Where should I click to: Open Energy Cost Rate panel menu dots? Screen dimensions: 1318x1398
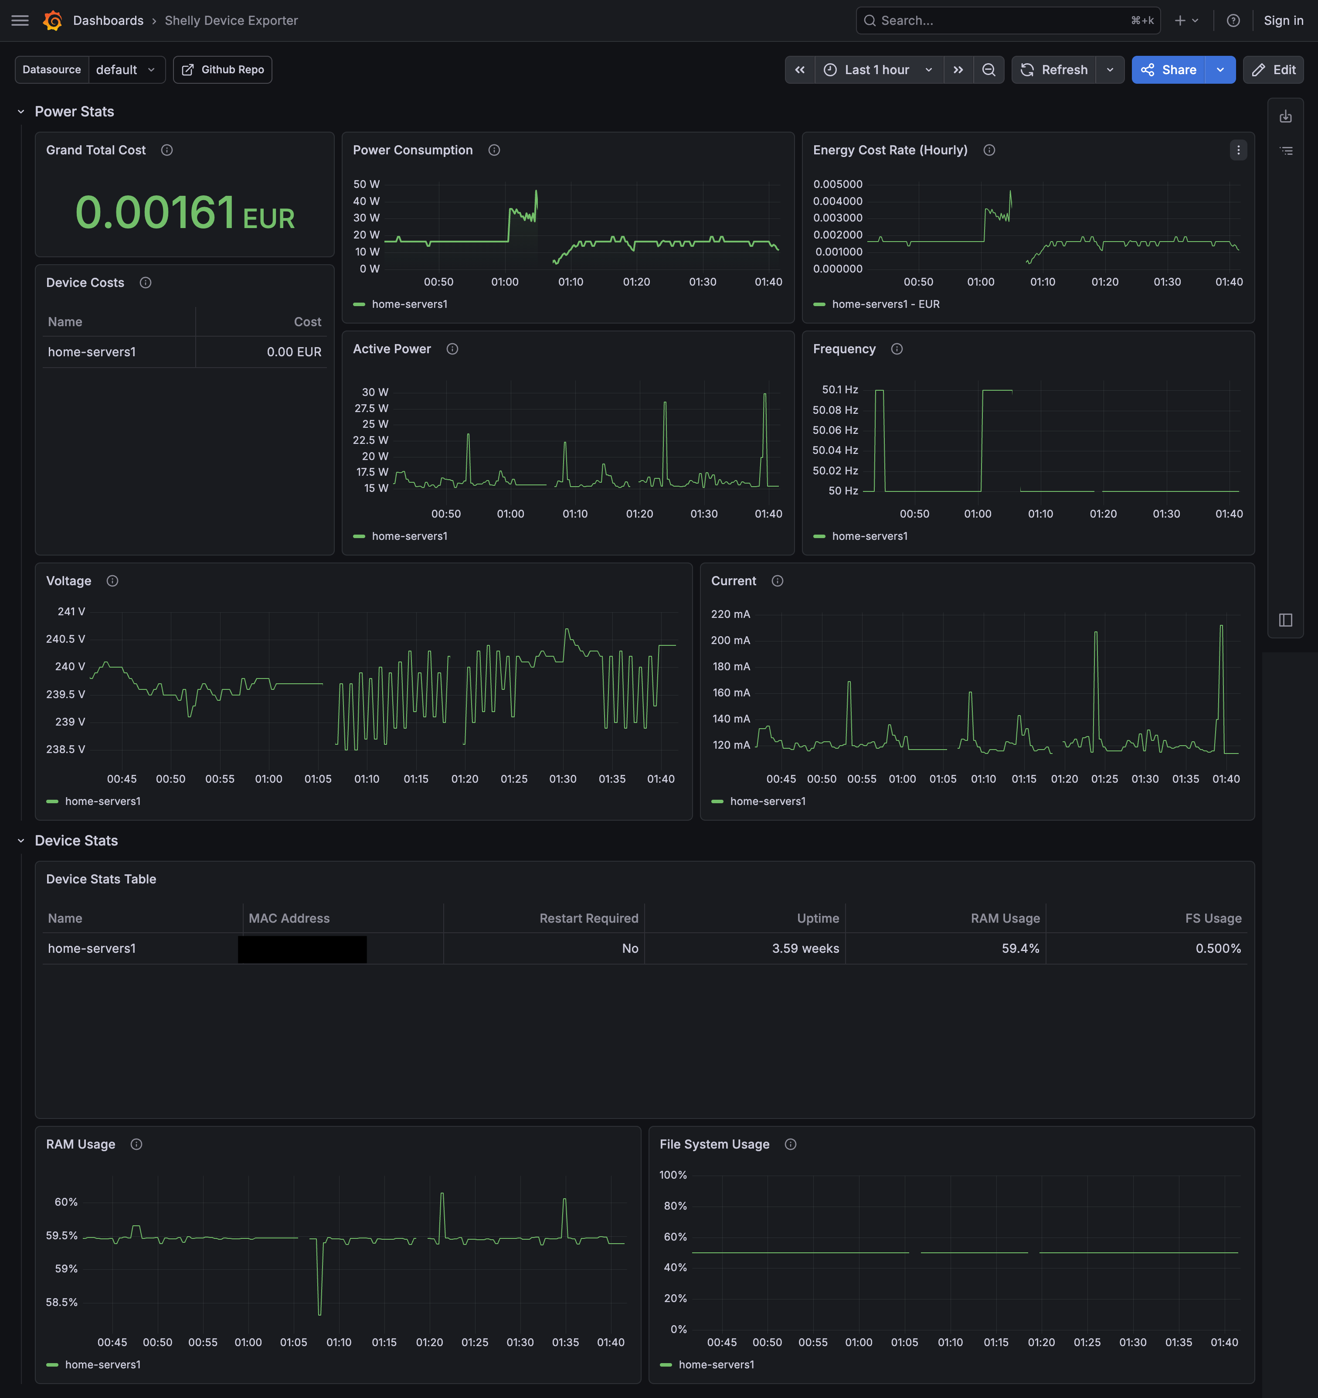tap(1239, 150)
